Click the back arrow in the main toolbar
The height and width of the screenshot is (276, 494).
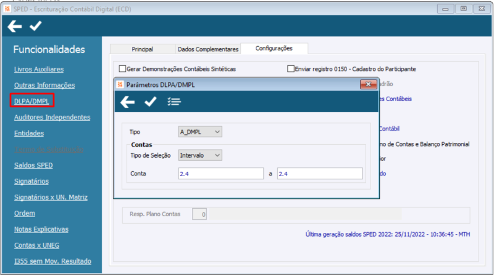(14, 26)
